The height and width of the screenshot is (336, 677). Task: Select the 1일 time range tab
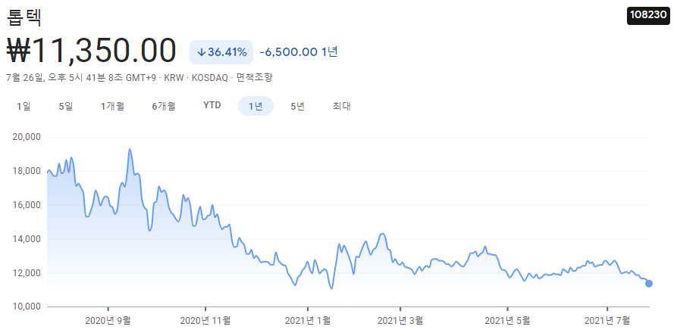(x=24, y=106)
